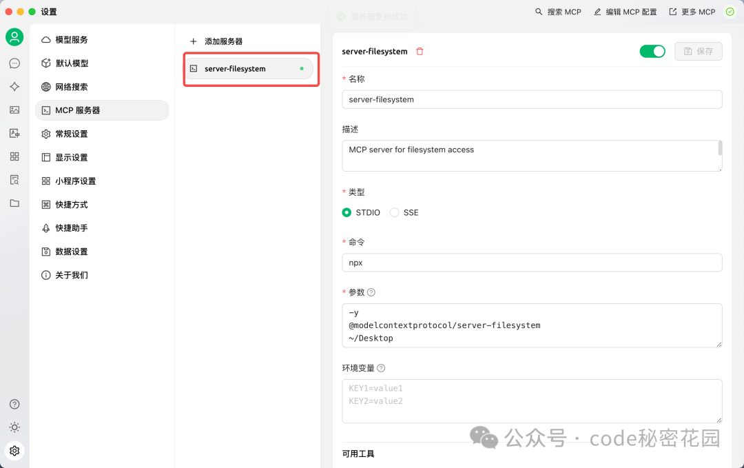Delete server-filesystem using the trash icon

pos(420,51)
